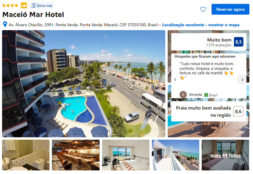Click 'mais 49 fotos' to view gallery
The width and height of the screenshot is (253, 174).
(x=226, y=155)
